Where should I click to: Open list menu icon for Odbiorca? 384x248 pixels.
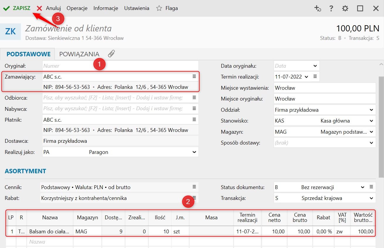[194, 98]
